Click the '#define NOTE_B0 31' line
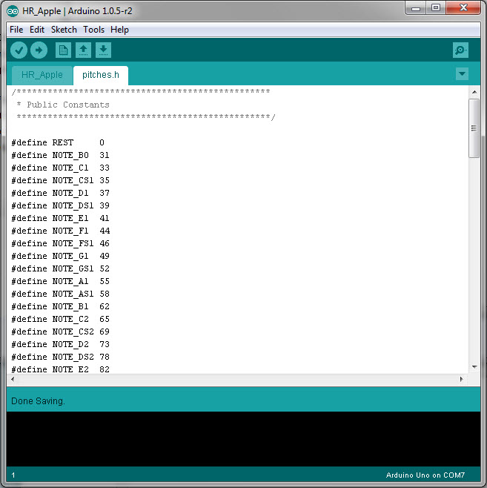This screenshot has height=488, width=487. [x=60, y=155]
